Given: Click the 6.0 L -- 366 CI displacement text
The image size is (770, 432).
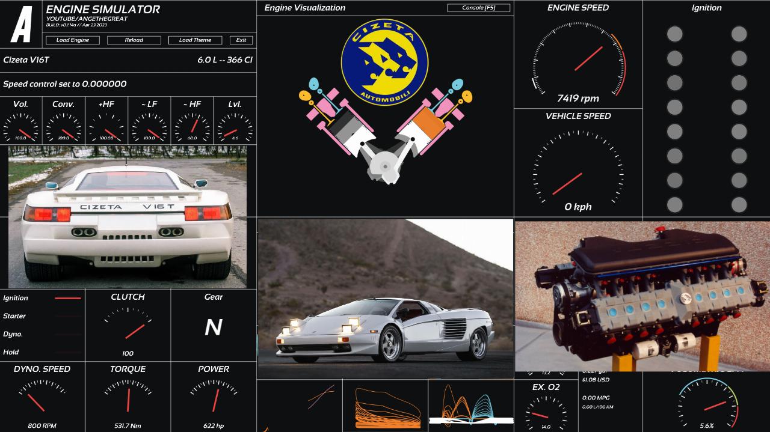Looking at the screenshot, I should [x=224, y=60].
